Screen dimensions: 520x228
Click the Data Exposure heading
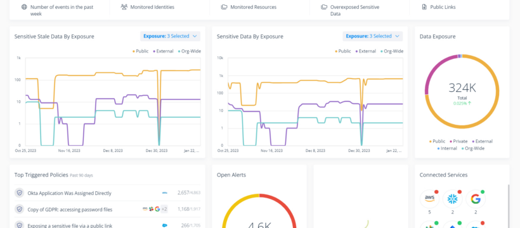click(x=438, y=37)
